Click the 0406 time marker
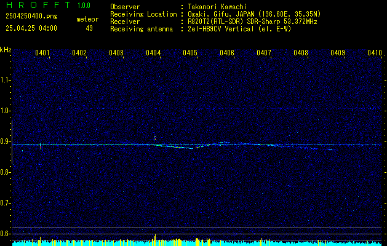 [227, 52]
